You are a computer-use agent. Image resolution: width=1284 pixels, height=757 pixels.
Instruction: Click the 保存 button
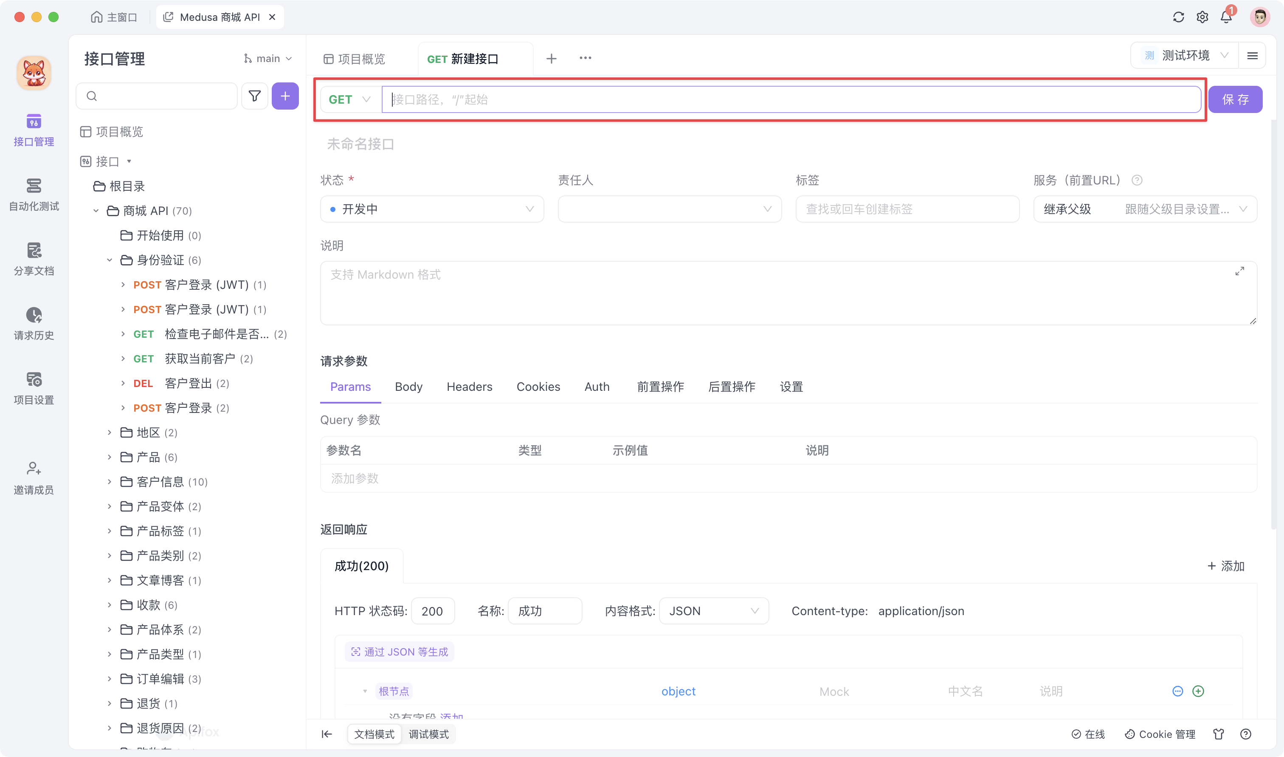click(1236, 99)
